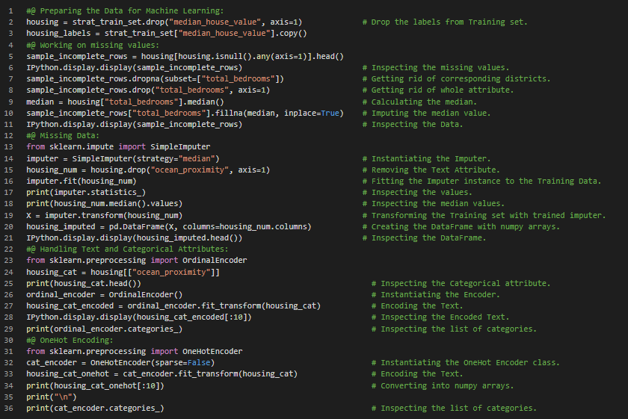Click the "Instantiating the OneHot Encoder class" comment
This screenshot has width=628, height=419.
tap(465, 363)
